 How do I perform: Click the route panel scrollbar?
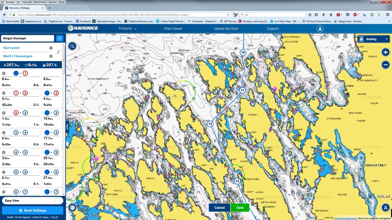click(x=64, y=60)
